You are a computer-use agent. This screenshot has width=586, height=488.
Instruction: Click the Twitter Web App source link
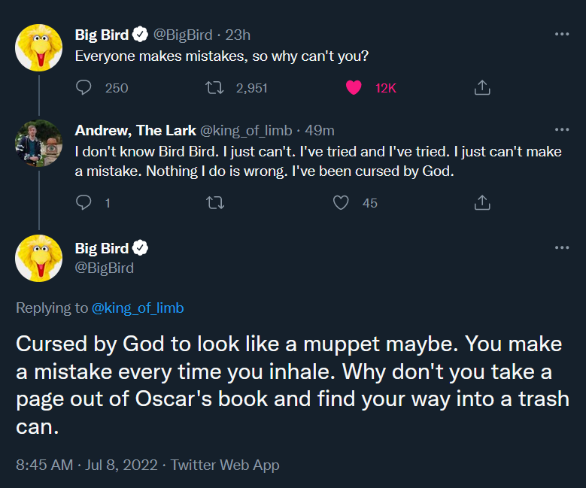pos(225,465)
